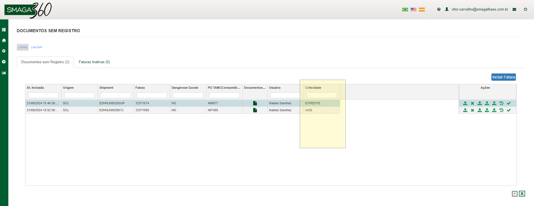Click the help icon in top header
The image size is (534, 206).
pyautogui.click(x=439, y=9)
